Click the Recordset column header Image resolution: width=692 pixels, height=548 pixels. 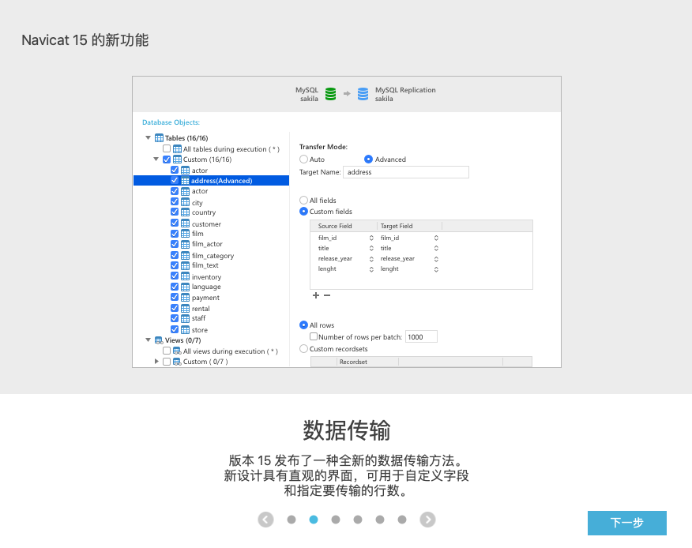click(x=367, y=362)
